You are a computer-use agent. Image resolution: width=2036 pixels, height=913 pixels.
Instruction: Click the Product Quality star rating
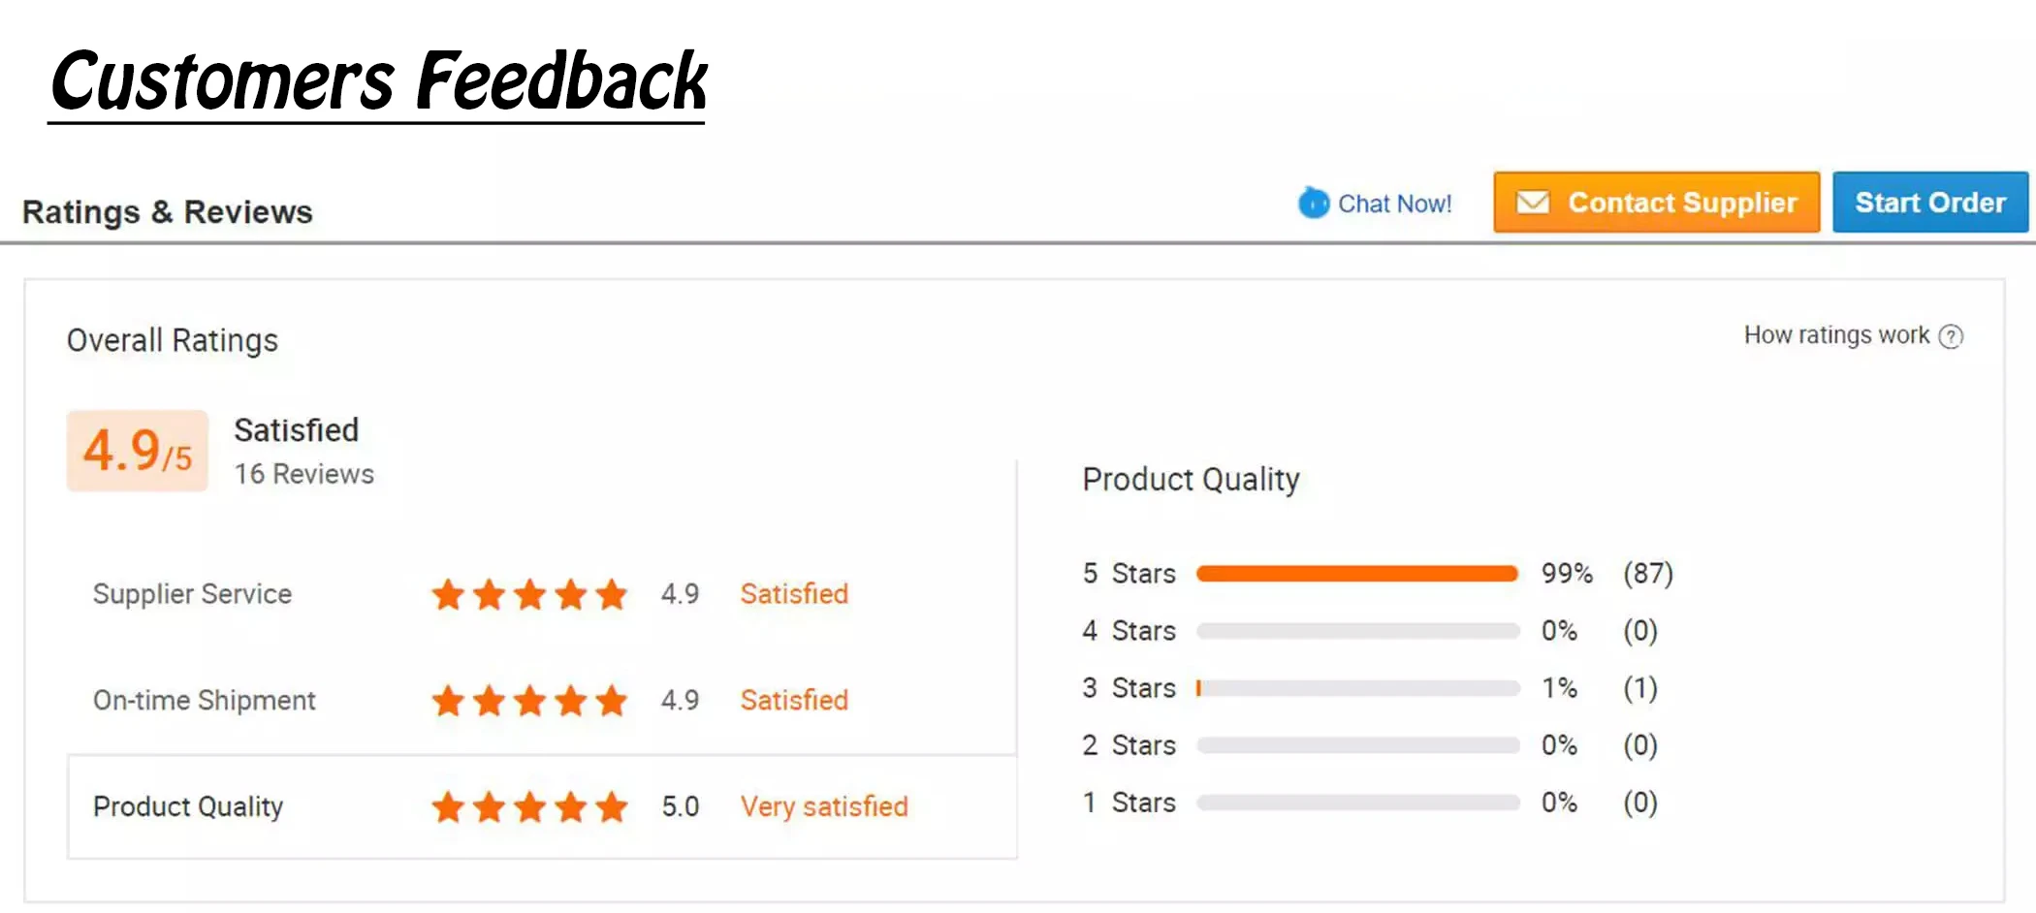pos(529,806)
